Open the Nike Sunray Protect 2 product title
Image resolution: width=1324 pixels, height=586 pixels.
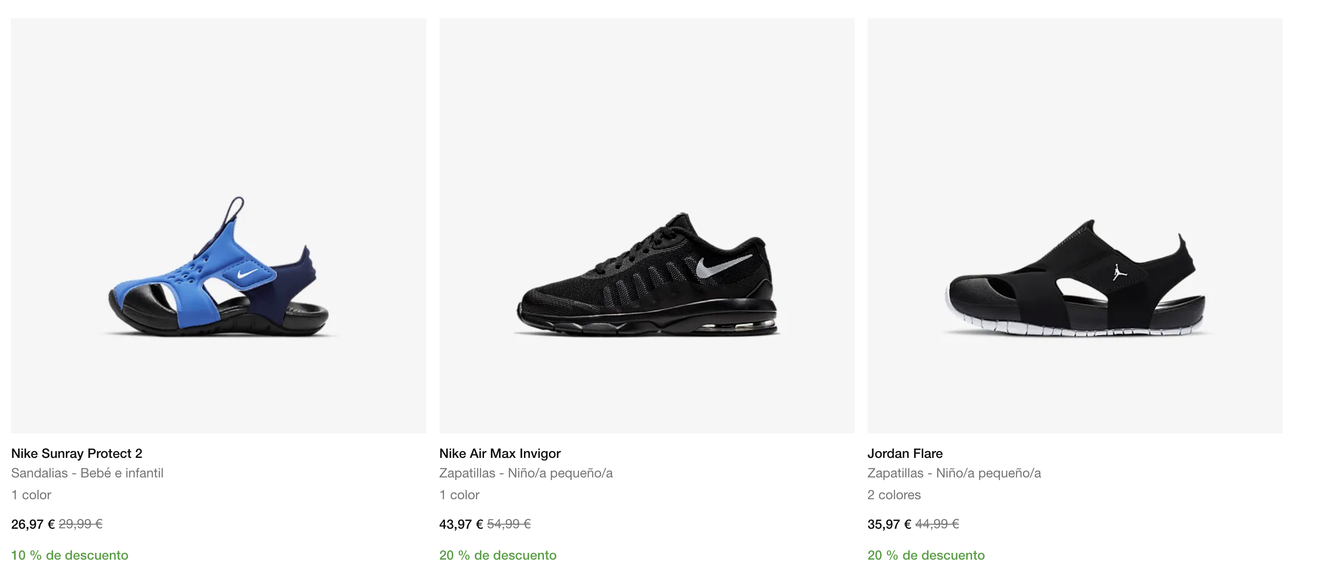[x=77, y=453]
